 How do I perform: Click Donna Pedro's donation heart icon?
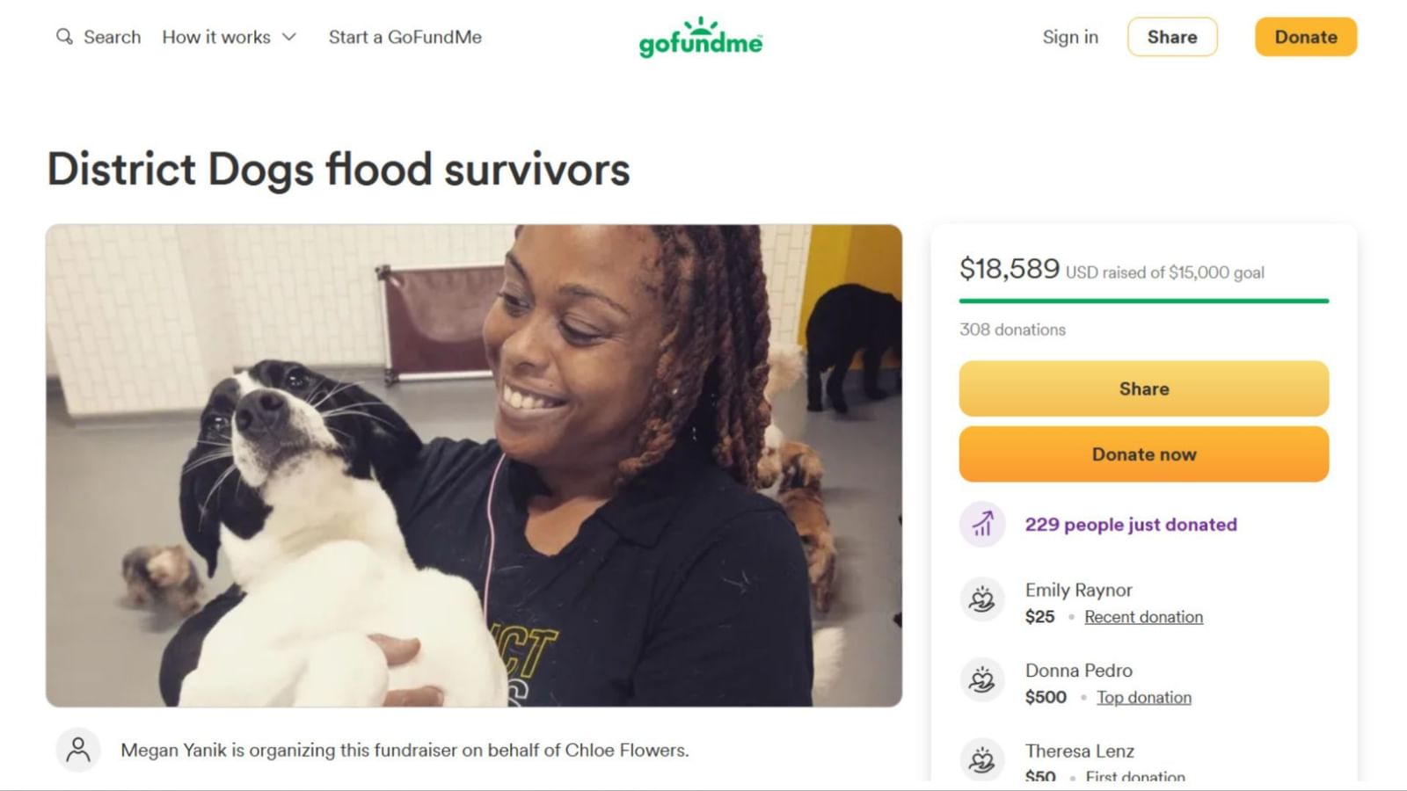981,680
